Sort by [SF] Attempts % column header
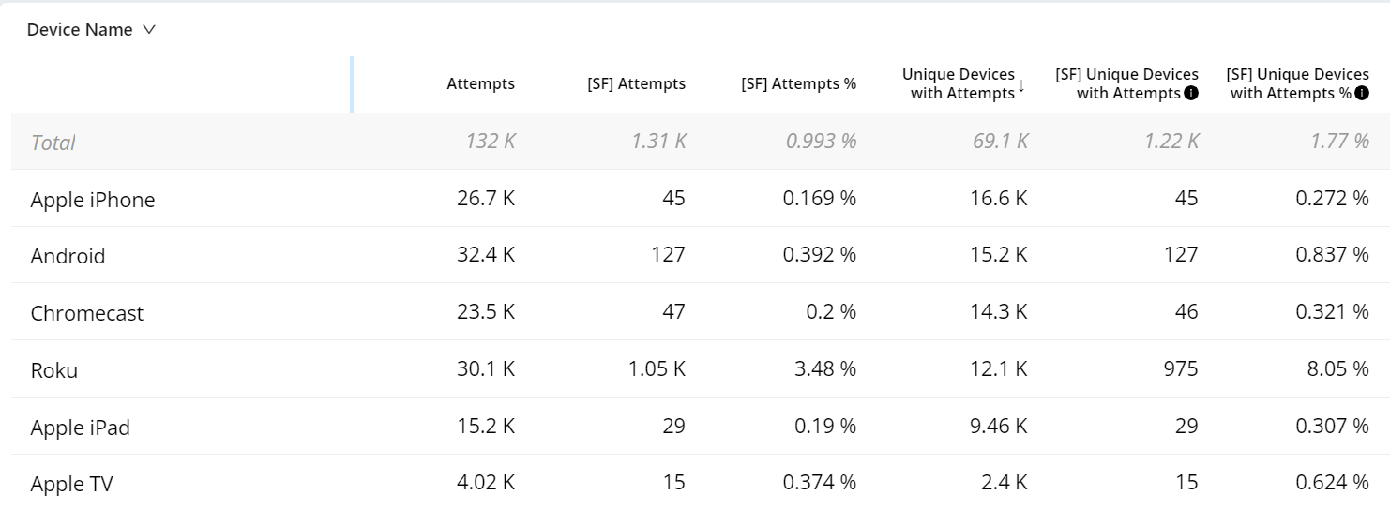Screen dimensions: 1390x510 click(798, 83)
